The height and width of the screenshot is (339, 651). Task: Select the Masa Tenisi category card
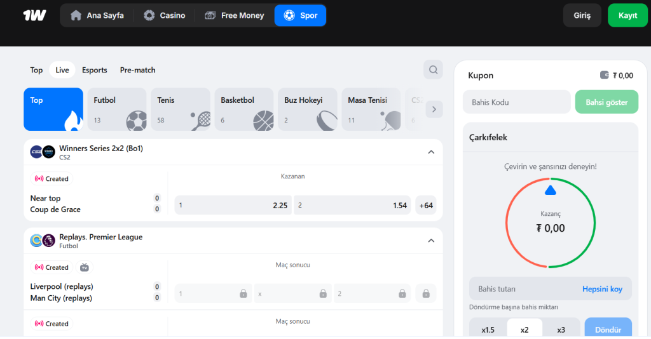[x=371, y=109]
